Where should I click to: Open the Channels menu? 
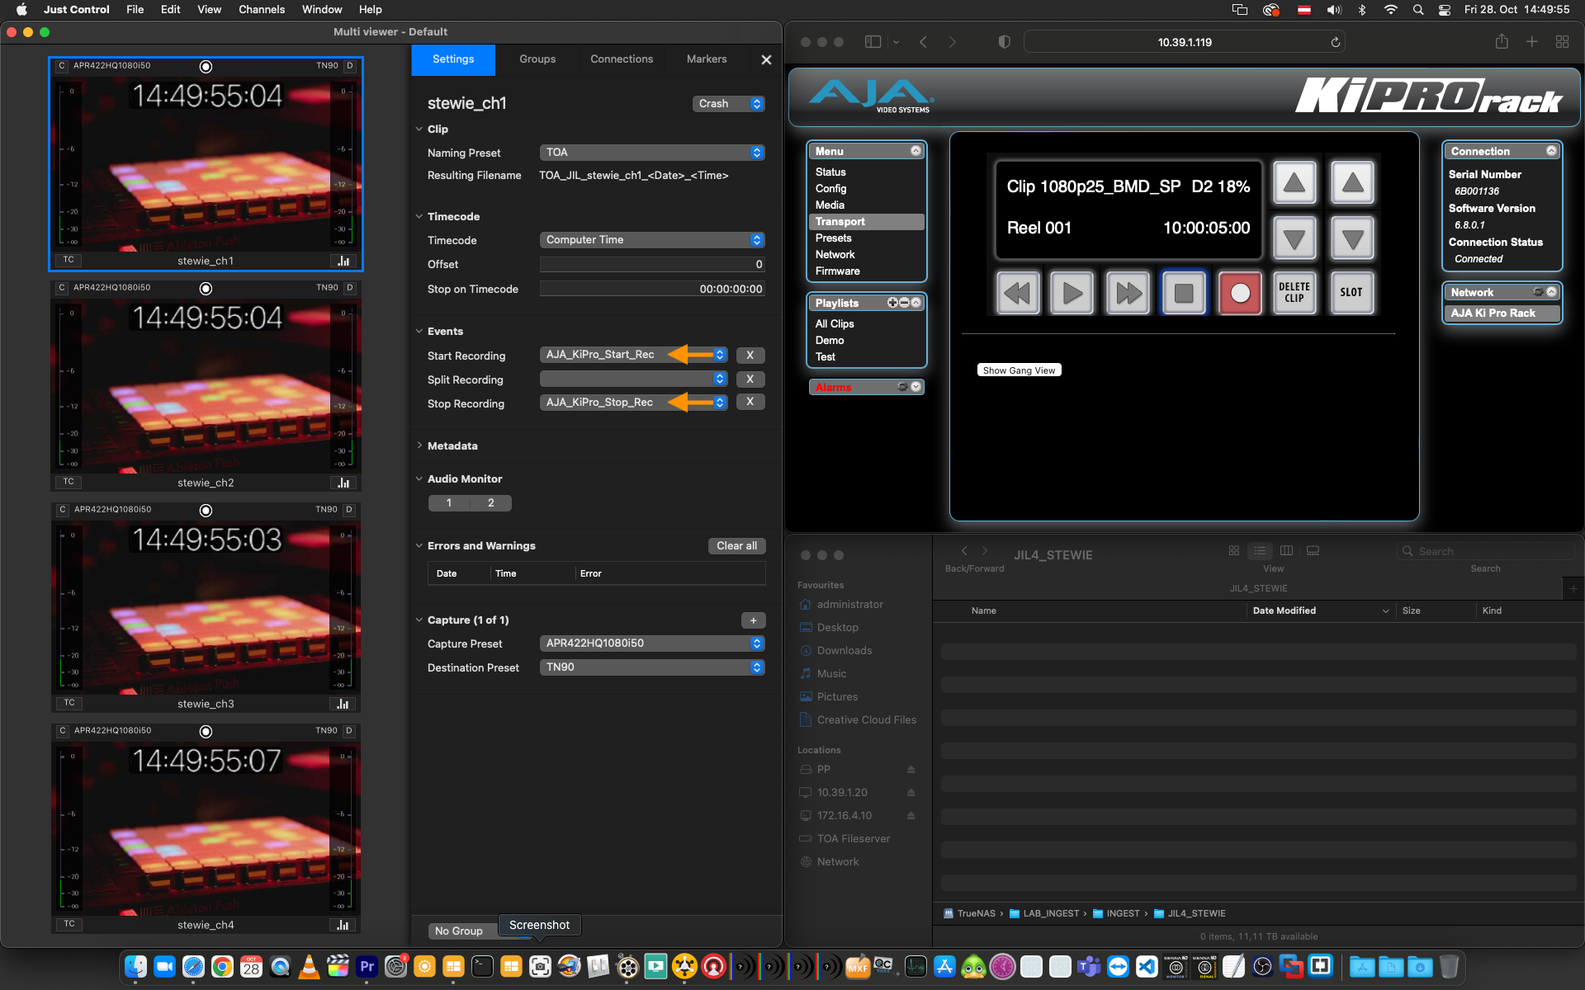tap(262, 10)
